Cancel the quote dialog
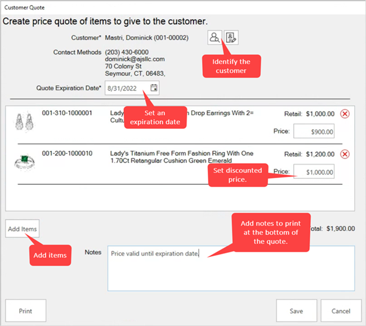Screen dimensions: 366x326 [x=341, y=311]
